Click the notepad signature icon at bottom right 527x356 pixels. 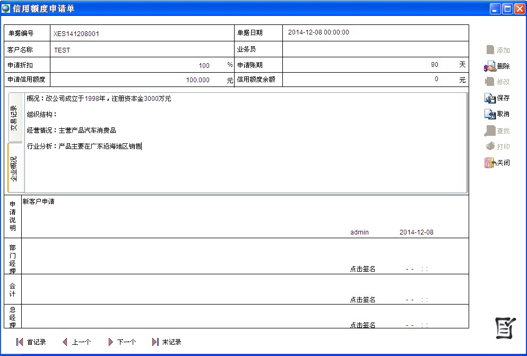pos(505,328)
